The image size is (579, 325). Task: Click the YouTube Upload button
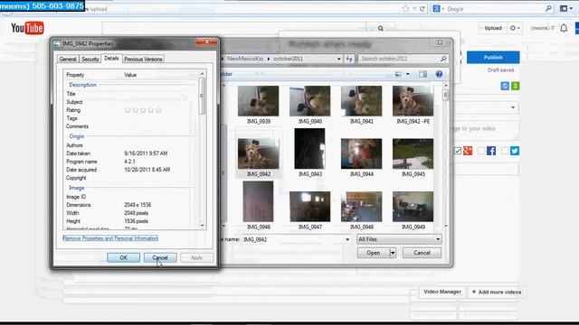click(492, 28)
